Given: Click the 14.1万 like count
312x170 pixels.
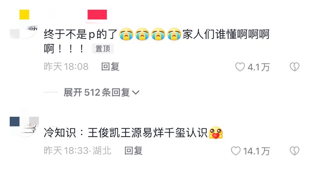Looking at the screenshot, I should (256, 151).
